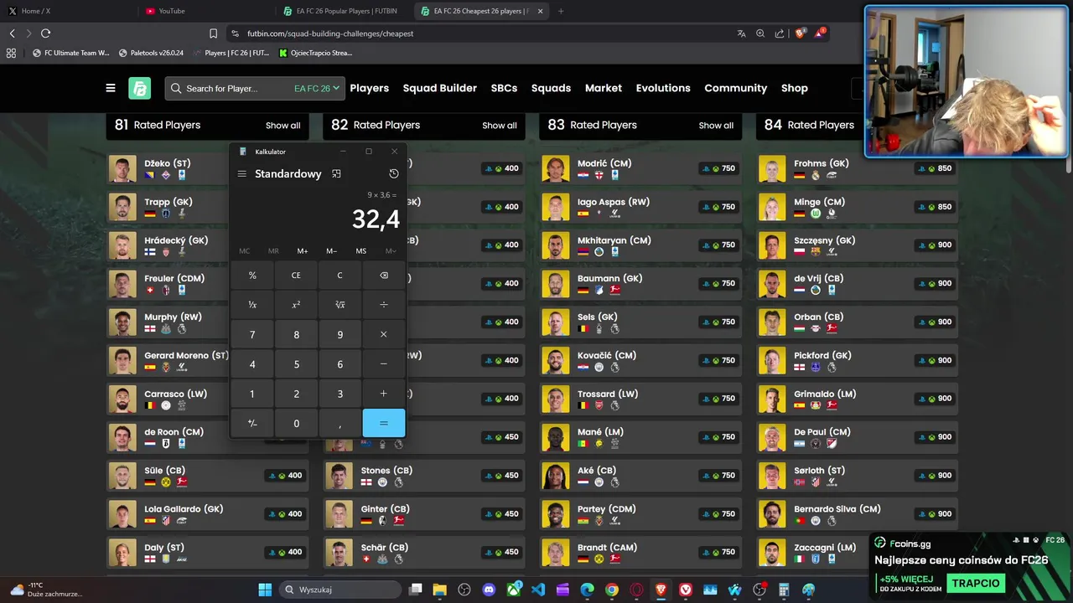The width and height of the screenshot is (1073, 603).
Task: Open File Explorer from the taskbar
Action: [x=440, y=590]
